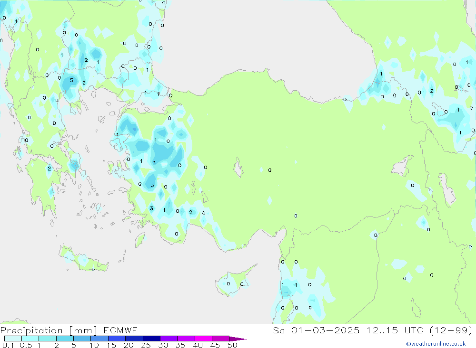
Task: Click the '12..15 UTC' time text
Action: [x=395, y=330]
